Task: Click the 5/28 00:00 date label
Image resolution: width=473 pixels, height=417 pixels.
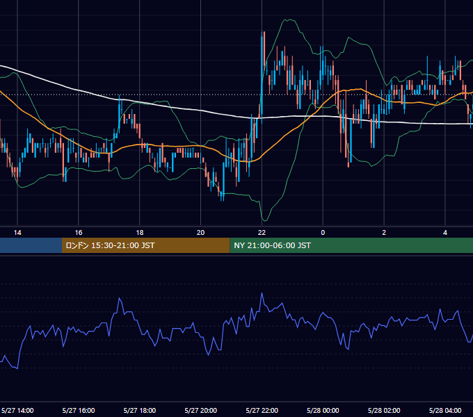Action: 323,410
